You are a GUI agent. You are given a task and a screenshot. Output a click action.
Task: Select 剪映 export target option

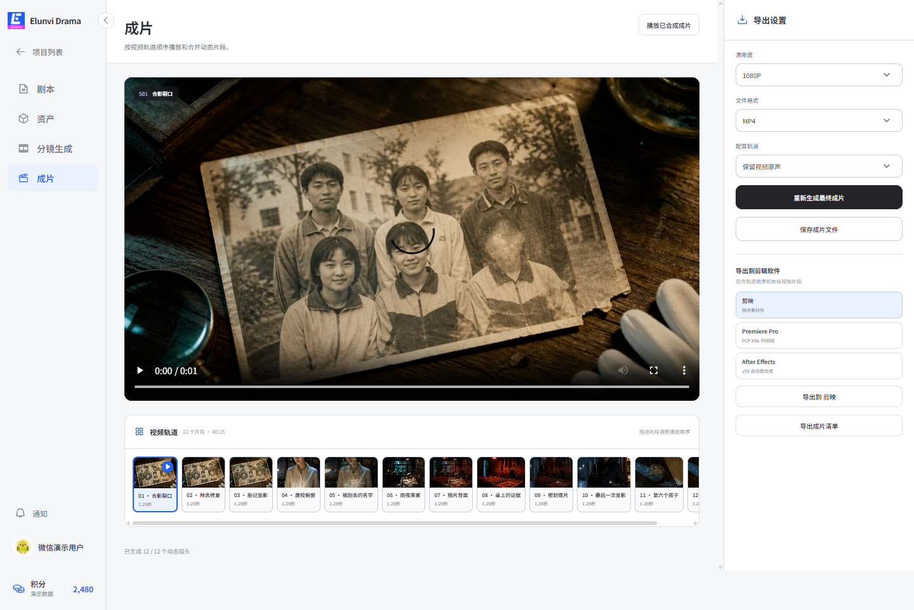pyautogui.click(x=819, y=305)
